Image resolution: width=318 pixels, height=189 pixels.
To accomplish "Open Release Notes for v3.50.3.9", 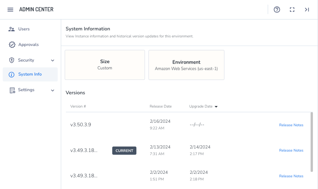I will (291, 125).
